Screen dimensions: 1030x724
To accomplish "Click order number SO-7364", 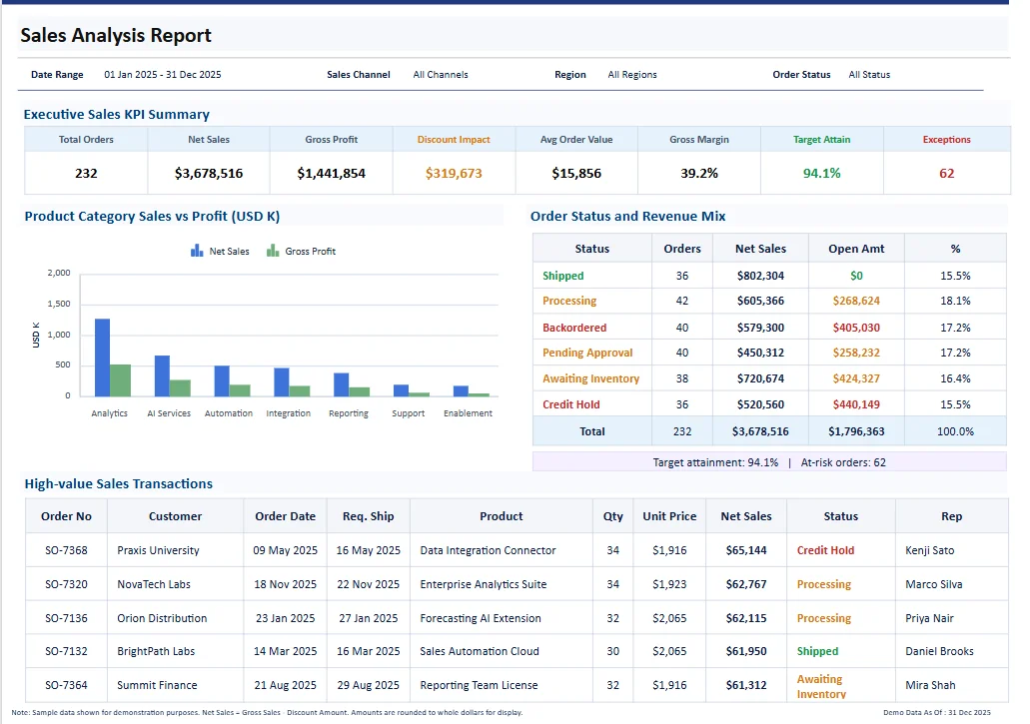I will click(x=66, y=685).
